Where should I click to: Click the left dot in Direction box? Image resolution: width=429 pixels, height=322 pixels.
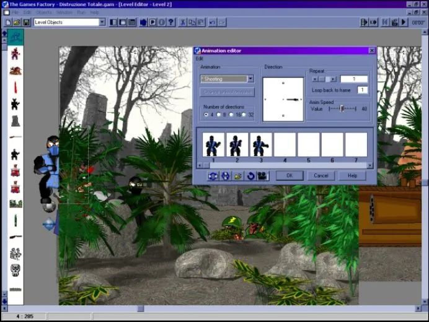point(265,99)
